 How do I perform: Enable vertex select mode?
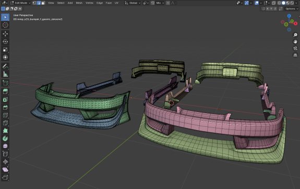(x=34, y=3)
